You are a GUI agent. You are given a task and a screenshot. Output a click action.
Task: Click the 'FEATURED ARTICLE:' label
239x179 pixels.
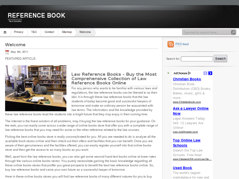(21, 59)
